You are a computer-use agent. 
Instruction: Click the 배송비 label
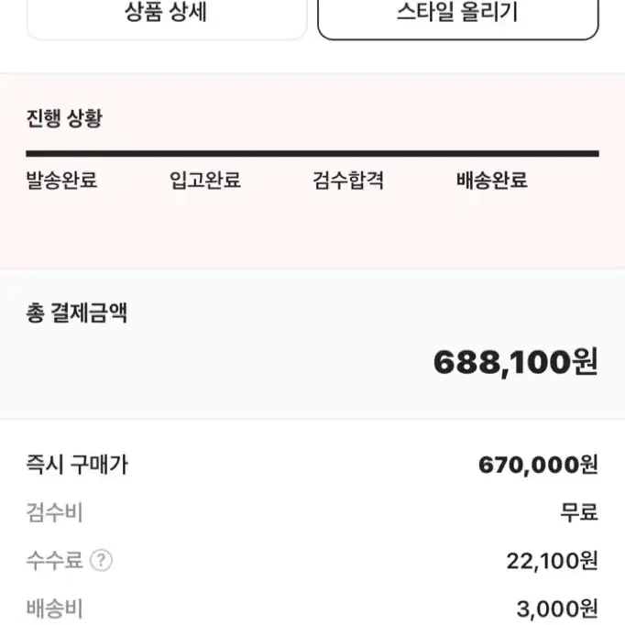tap(54, 609)
